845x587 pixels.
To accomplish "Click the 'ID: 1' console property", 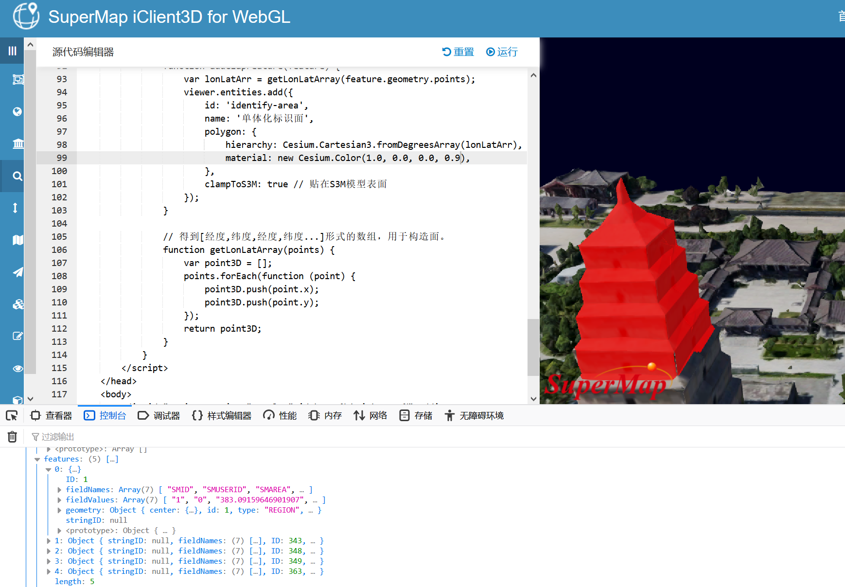I will [x=77, y=480].
